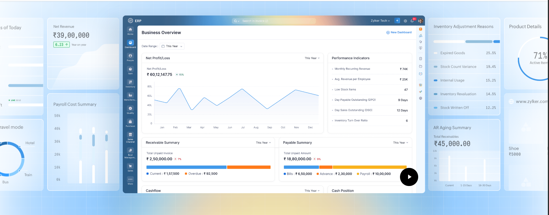This screenshot has width=549, height=215.
Task: Click Expired Goods row in Inventory Adjustment card
Action: point(464,53)
